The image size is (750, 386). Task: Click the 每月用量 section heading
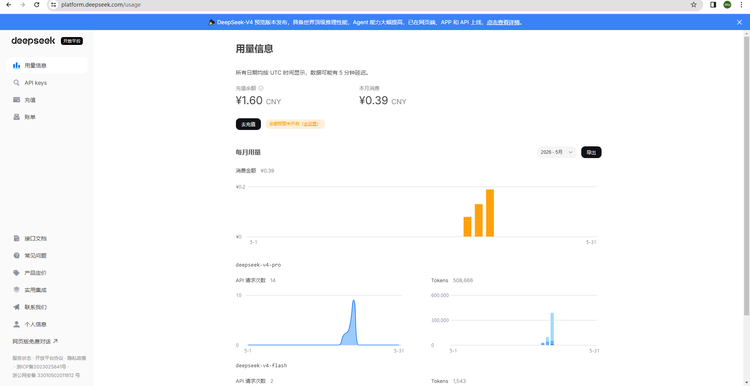click(x=248, y=152)
